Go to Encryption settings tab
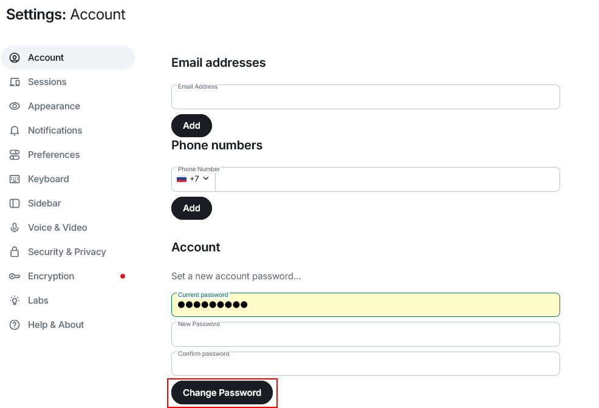This screenshot has height=408, width=599. [51, 276]
